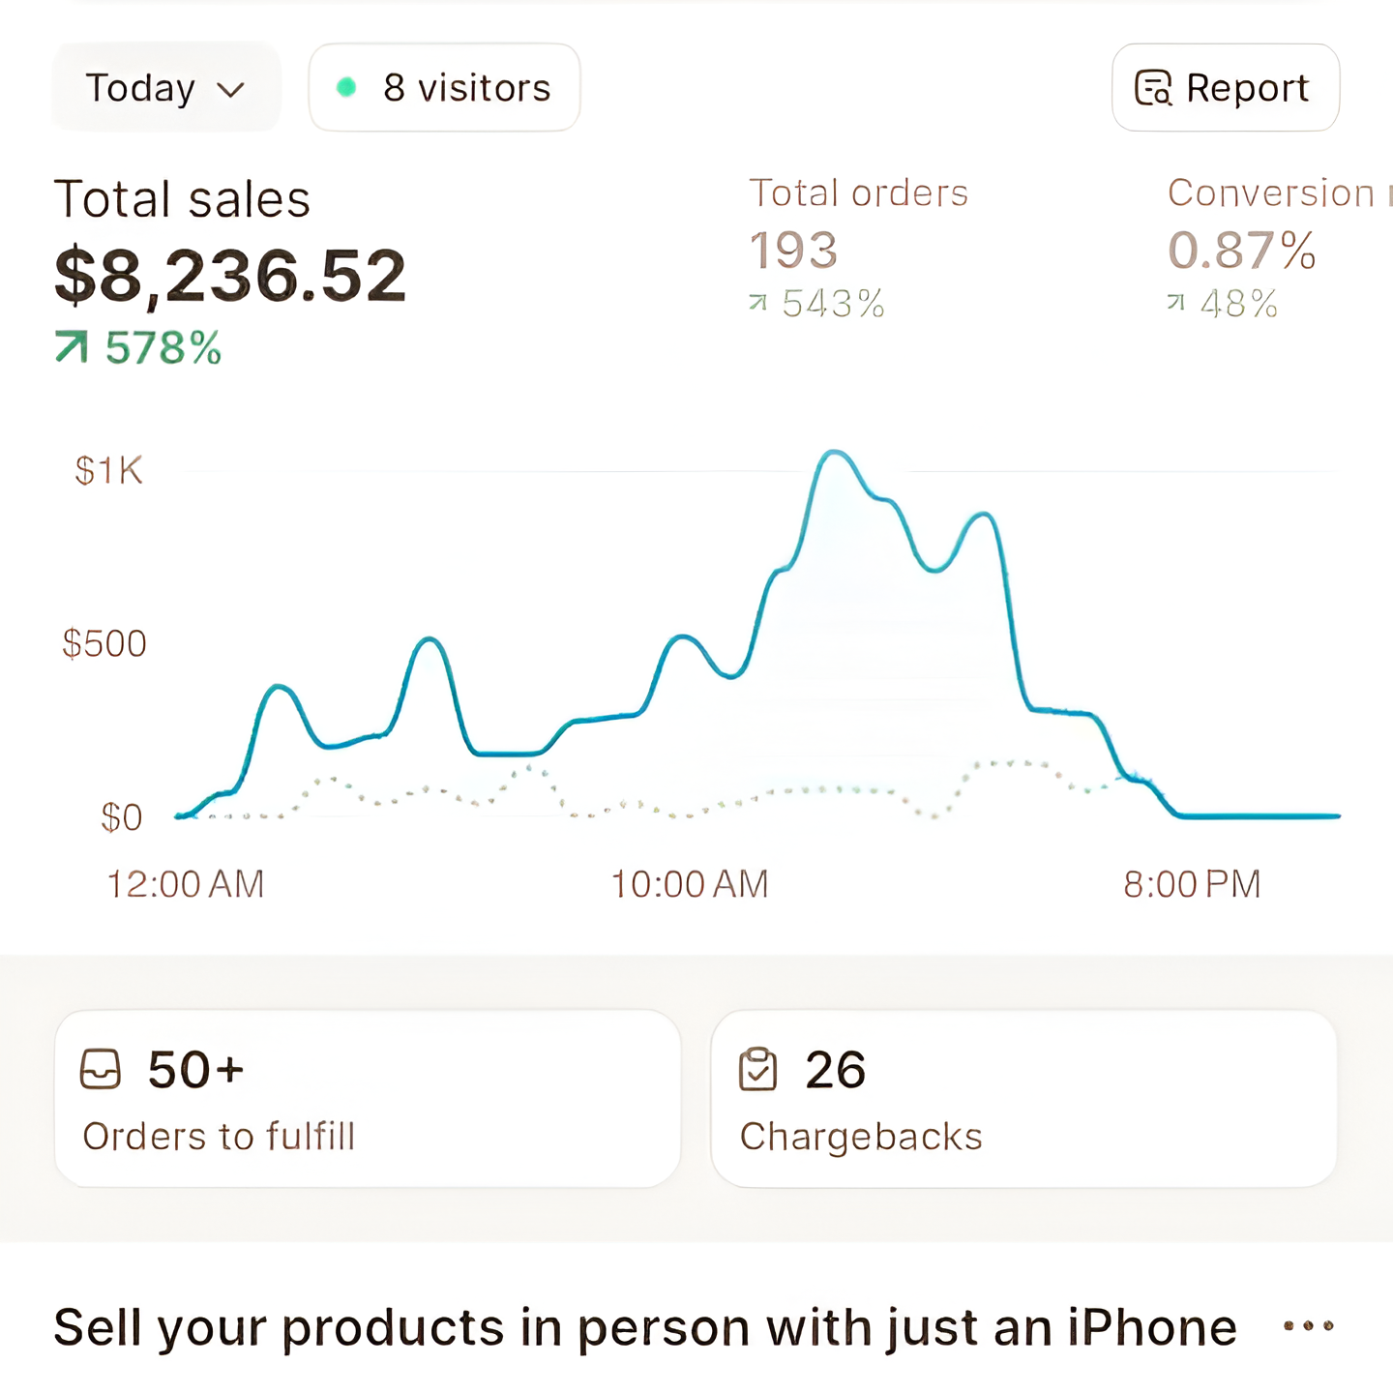Click the Total orders 543% trend arrow
Image resolution: width=1393 pixels, height=1393 pixels.
[758, 304]
